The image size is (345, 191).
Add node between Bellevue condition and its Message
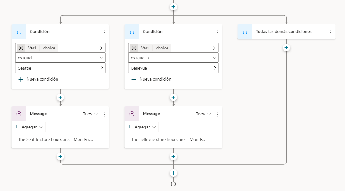pyautogui.click(x=173, y=97)
